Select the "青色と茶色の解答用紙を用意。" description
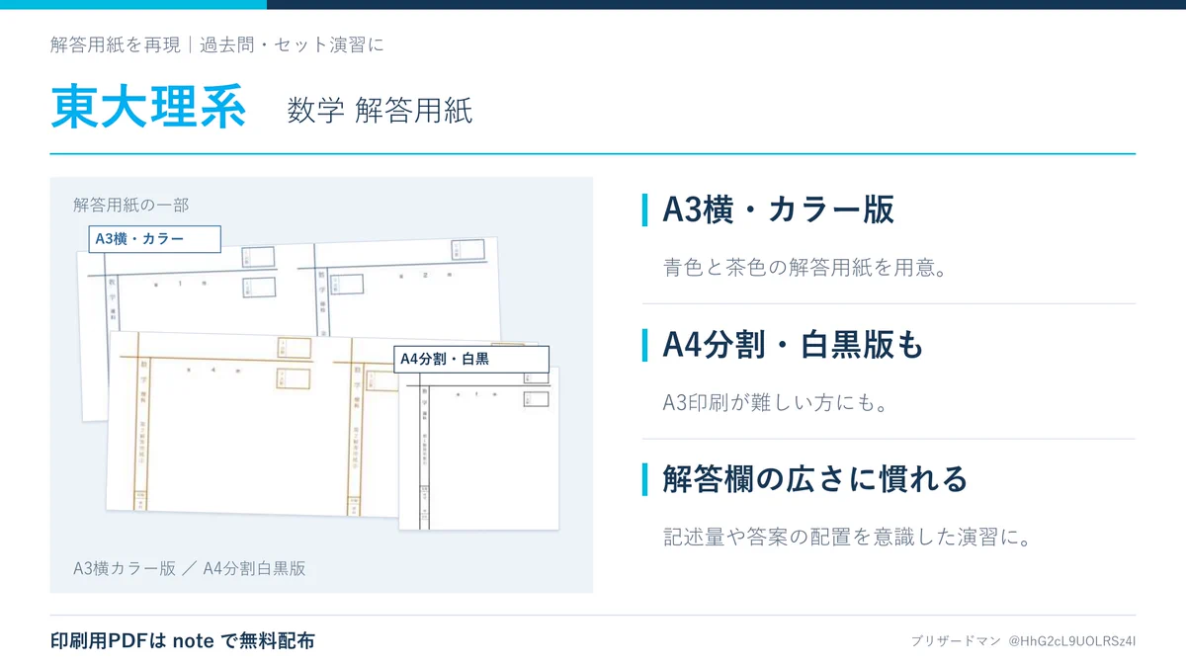Image resolution: width=1186 pixels, height=667 pixels. click(x=805, y=268)
